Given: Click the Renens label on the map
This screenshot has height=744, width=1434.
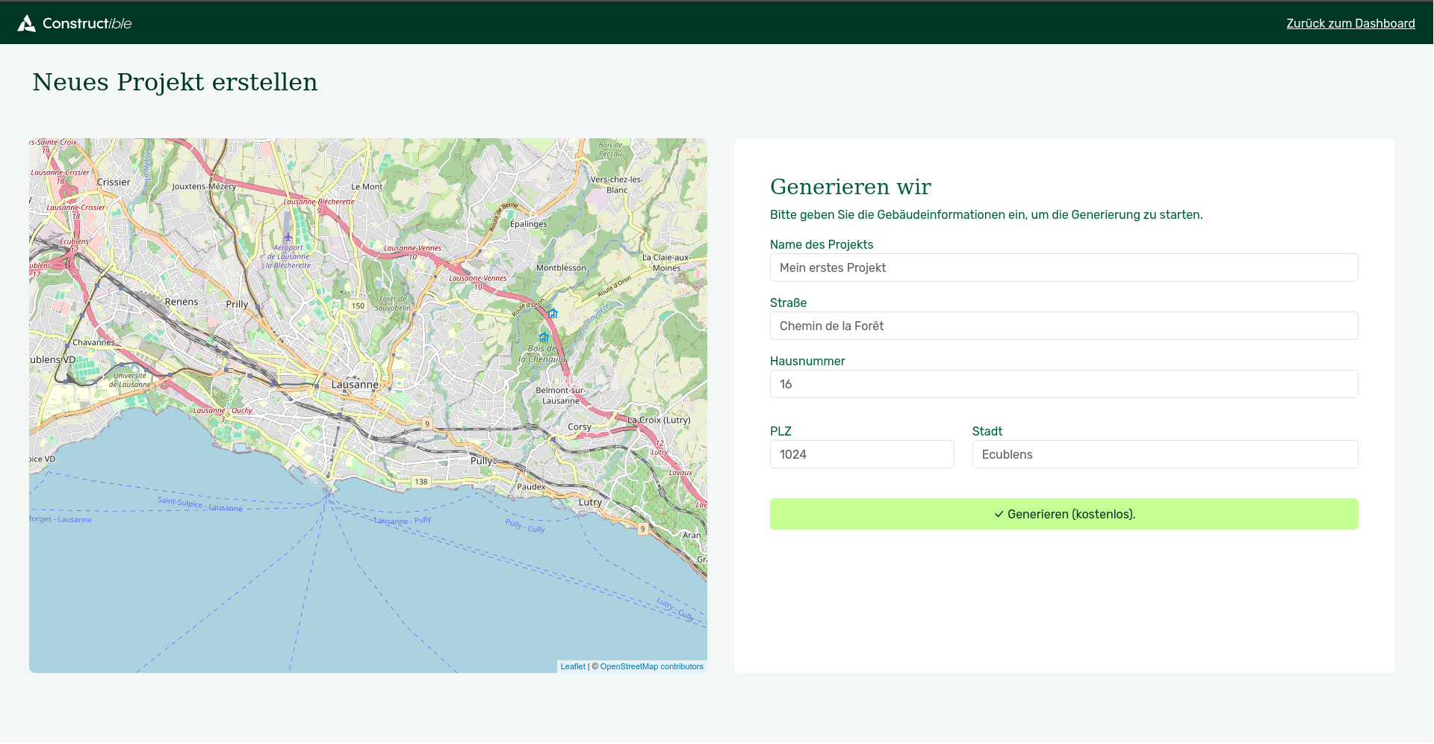Looking at the screenshot, I should [x=181, y=302].
